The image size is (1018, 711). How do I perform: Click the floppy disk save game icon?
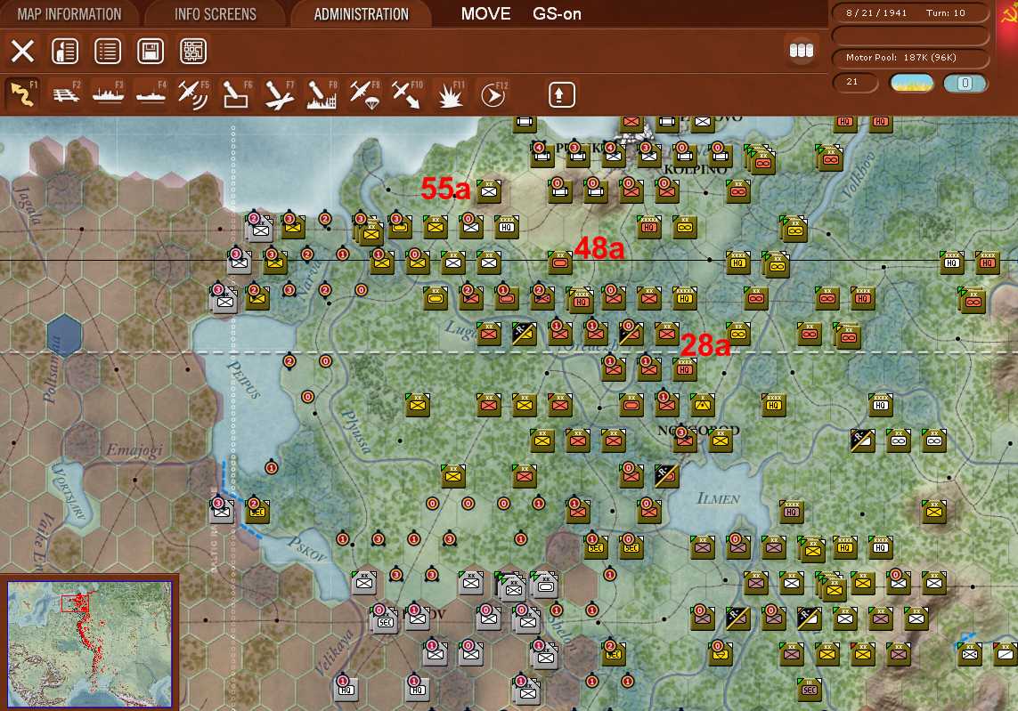151,52
